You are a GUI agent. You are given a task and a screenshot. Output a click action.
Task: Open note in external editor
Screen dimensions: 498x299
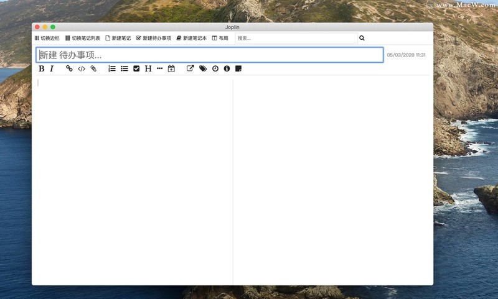[190, 68]
